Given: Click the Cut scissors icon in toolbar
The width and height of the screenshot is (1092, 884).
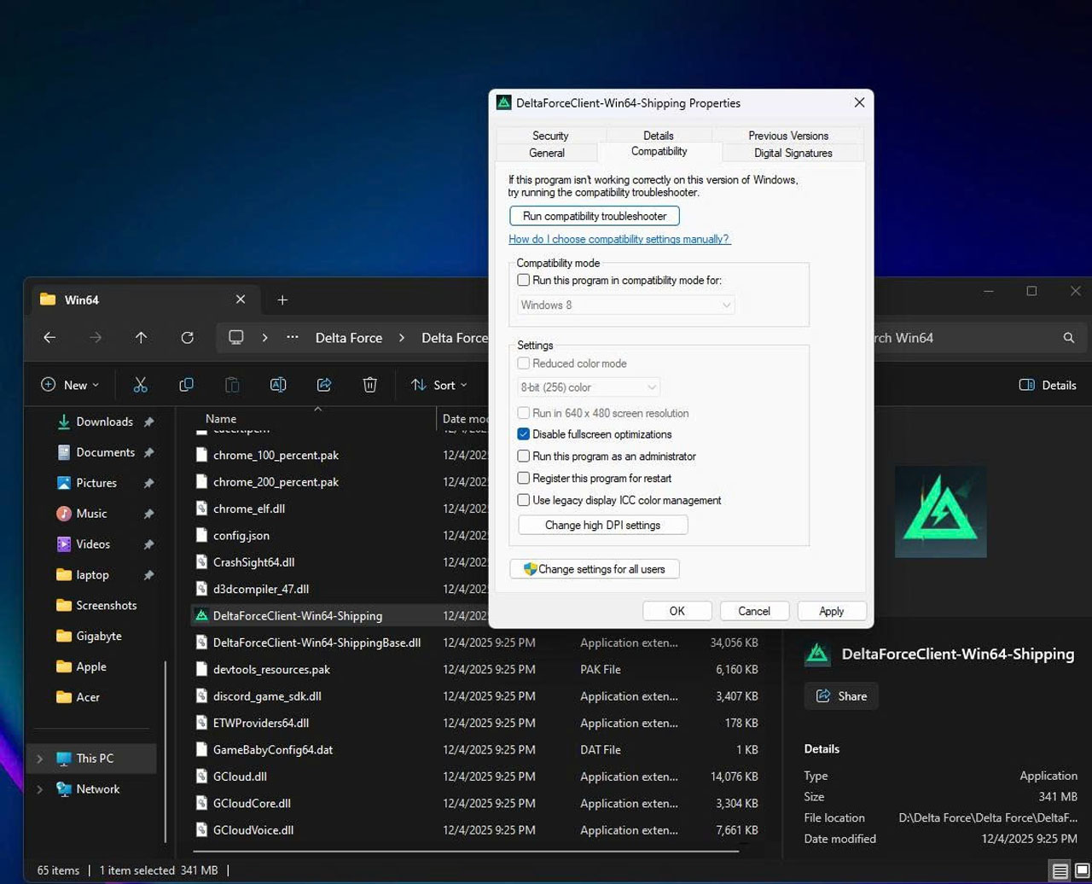Looking at the screenshot, I should [x=141, y=385].
